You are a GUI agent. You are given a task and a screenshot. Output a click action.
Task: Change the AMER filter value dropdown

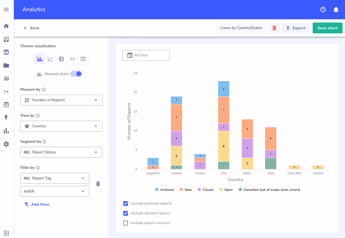(55, 191)
